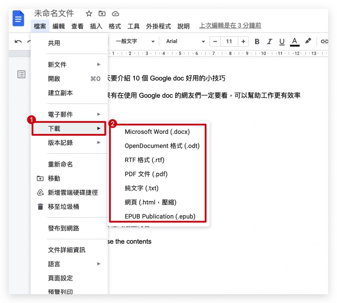Click the insert link icon
Image resolution: width=337 pixels, height=303 pixels.
pos(324,42)
